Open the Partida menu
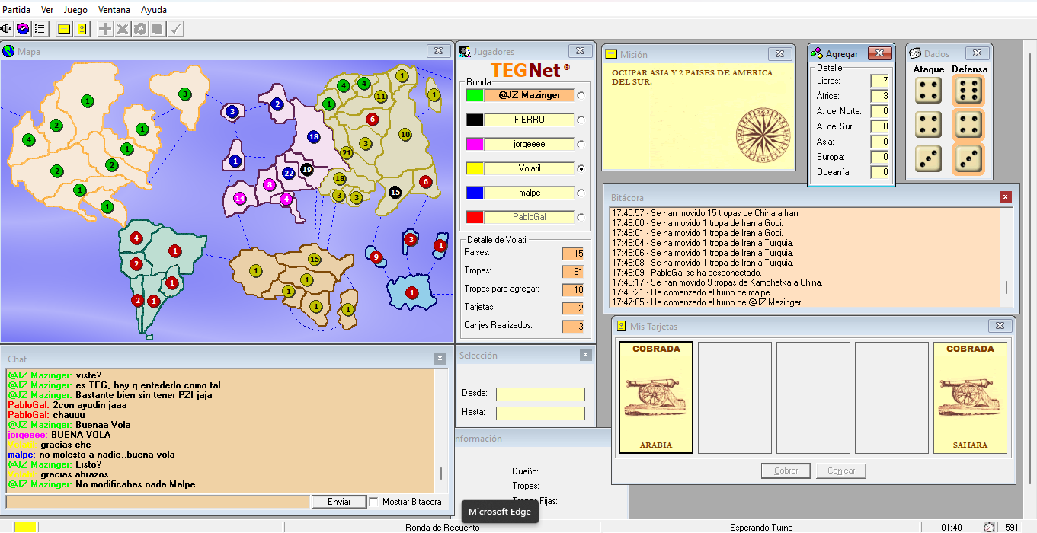Viewport: 1037px width, 533px height. pyautogui.click(x=17, y=10)
